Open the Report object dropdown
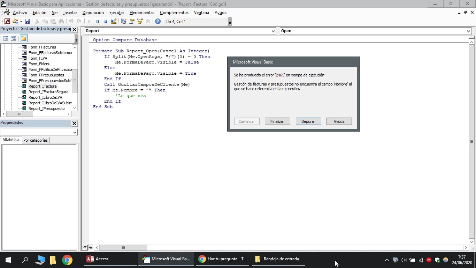476x268 pixels. (273, 31)
